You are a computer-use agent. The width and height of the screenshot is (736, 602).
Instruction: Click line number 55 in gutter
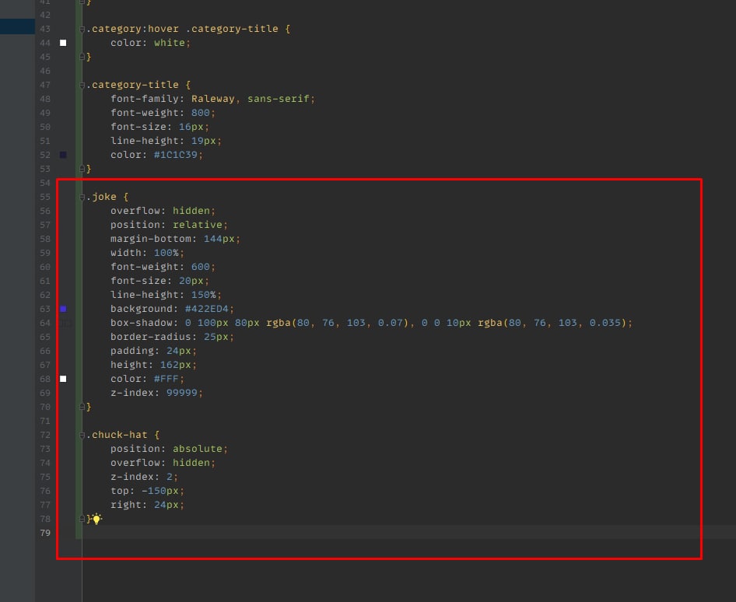click(45, 197)
